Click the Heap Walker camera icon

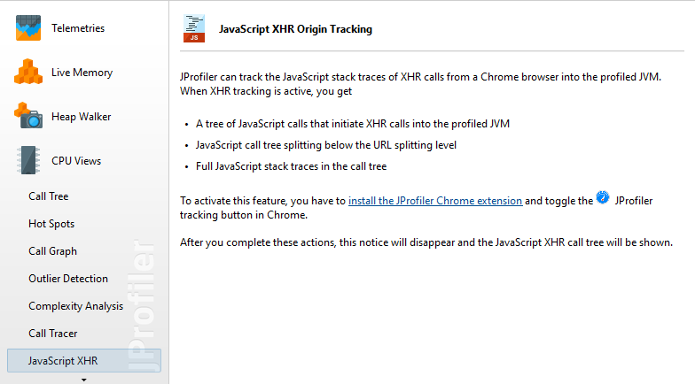coord(28,115)
